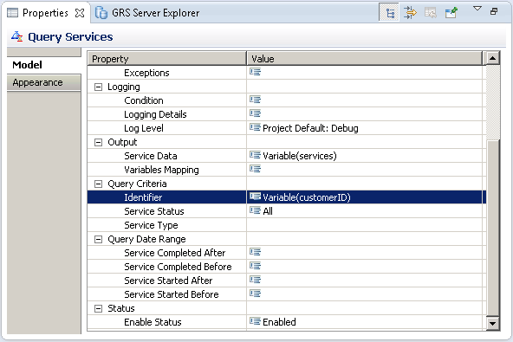Click Show Advanced Properties toolbar icon

pyautogui.click(x=410, y=13)
